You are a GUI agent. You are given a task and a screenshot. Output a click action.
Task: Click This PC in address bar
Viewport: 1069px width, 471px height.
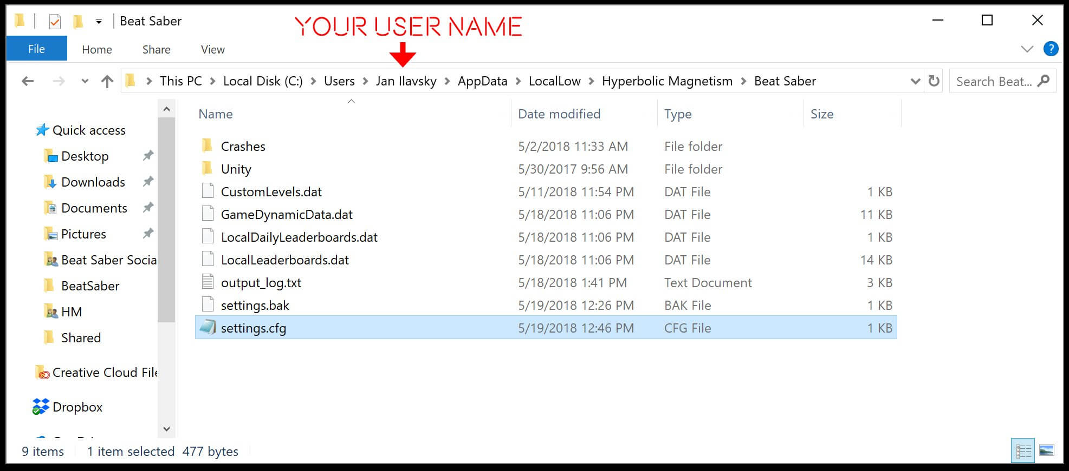tap(180, 81)
